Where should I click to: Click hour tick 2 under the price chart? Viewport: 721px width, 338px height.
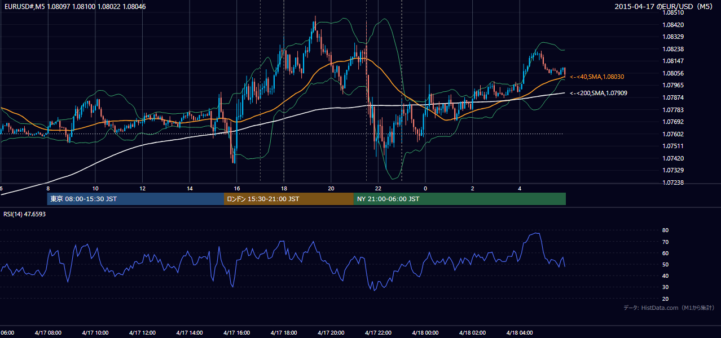pos(473,188)
